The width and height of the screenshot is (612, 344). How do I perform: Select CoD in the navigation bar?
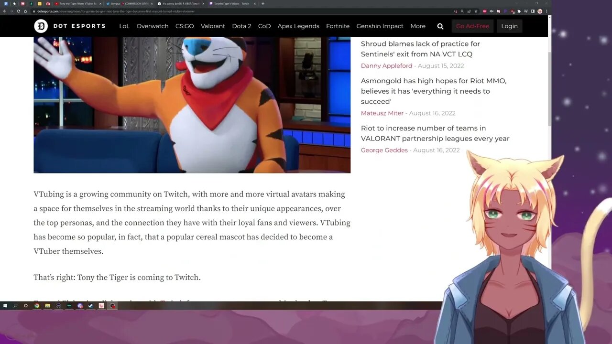pyautogui.click(x=264, y=26)
